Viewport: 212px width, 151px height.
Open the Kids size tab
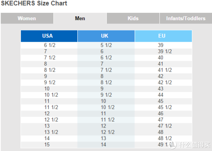click(133, 18)
